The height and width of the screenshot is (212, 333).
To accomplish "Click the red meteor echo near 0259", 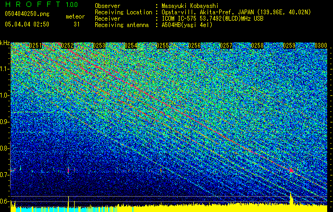I will click(x=291, y=170).
